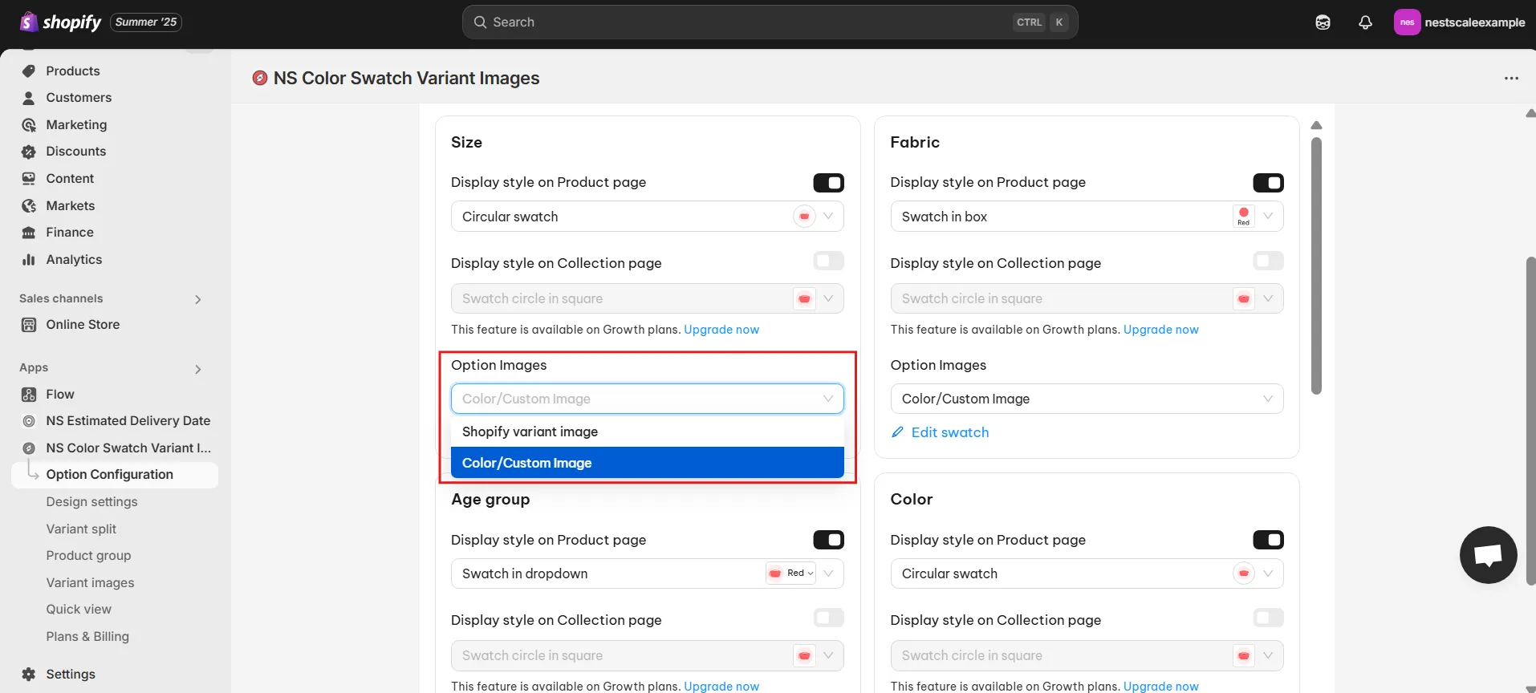Click Upgrade now link under Fabric
This screenshot has height=693, width=1536.
pyautogui.click(x=1160, y=330)
